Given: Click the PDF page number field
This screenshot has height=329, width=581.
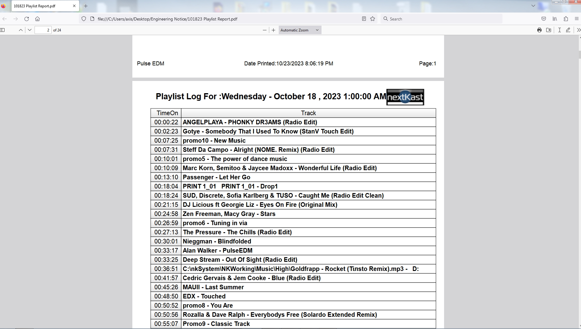Looking at the screenshot, I should [x=43, y=30].
